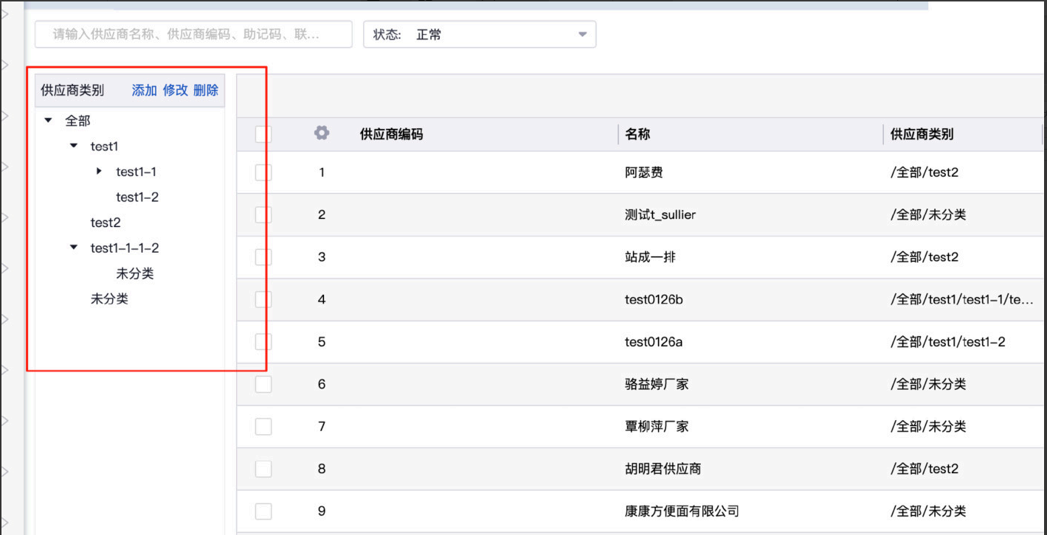This screenshot has width=1047, height=535.
Task: Collapse the test1-1-1-2 tree node
Action: pyautogui.click(x=73, y=248)
